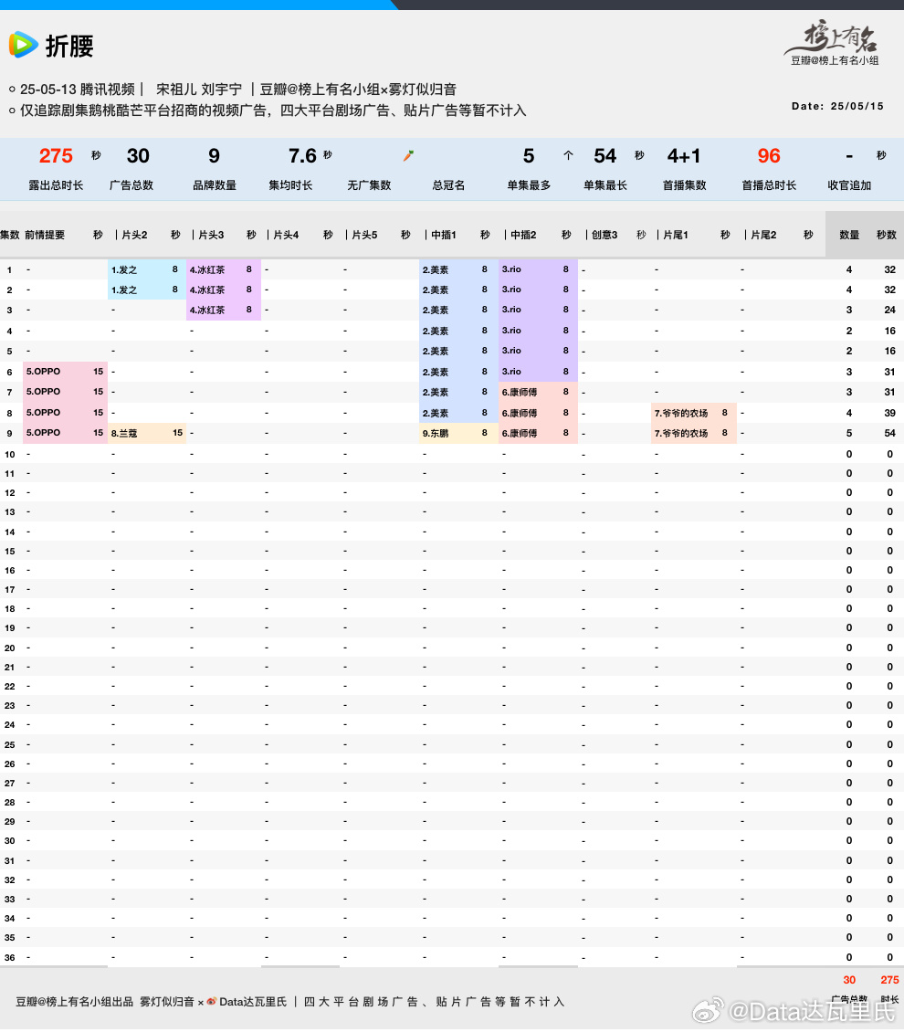Viewport: 904px width, 1032px height.
Task: Click the 39 seconds total in episode 8 row
Action: click(x=889, y=413)
